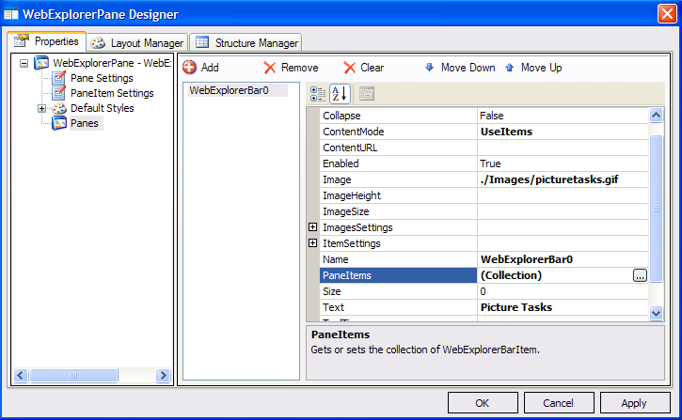Click the Clear icon in toolbar
Screen dimensions: 682x420
[350, 68]
